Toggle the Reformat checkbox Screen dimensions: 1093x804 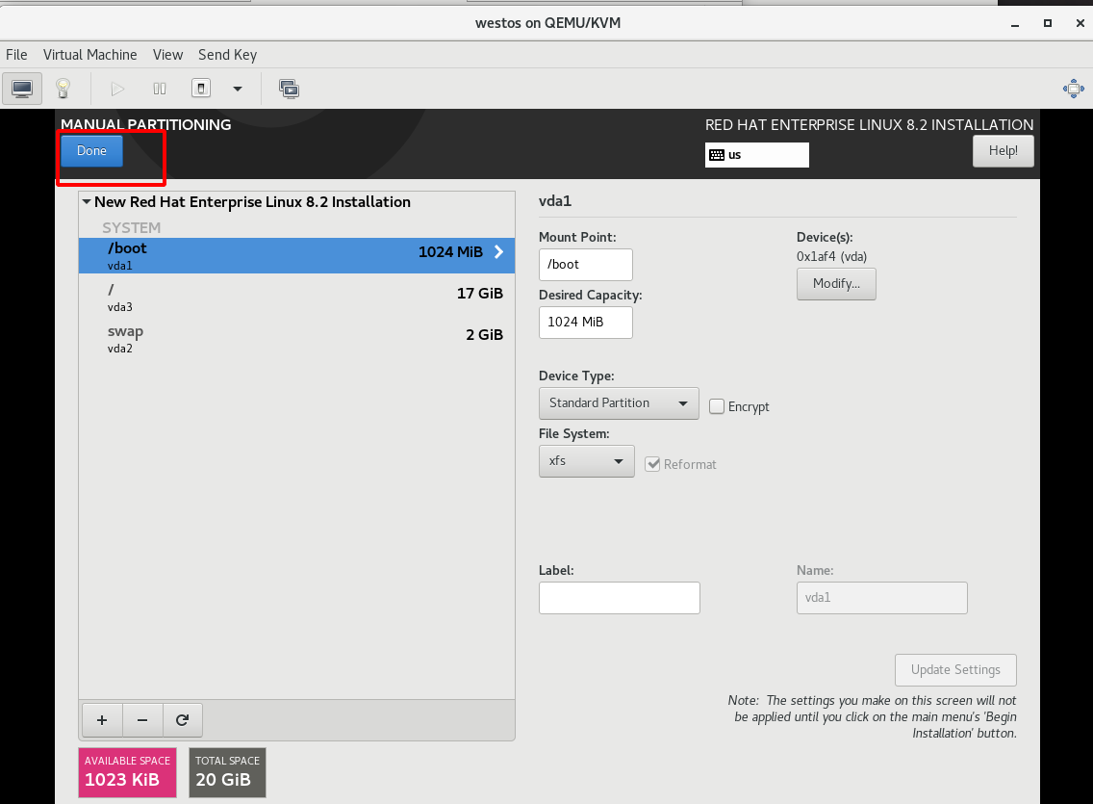click(652, 464)
